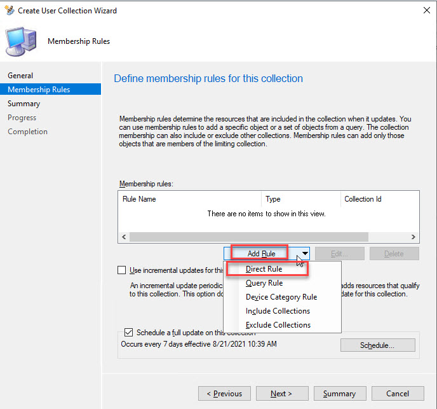Enable the incremental updates checkbox

coord(122,270)
